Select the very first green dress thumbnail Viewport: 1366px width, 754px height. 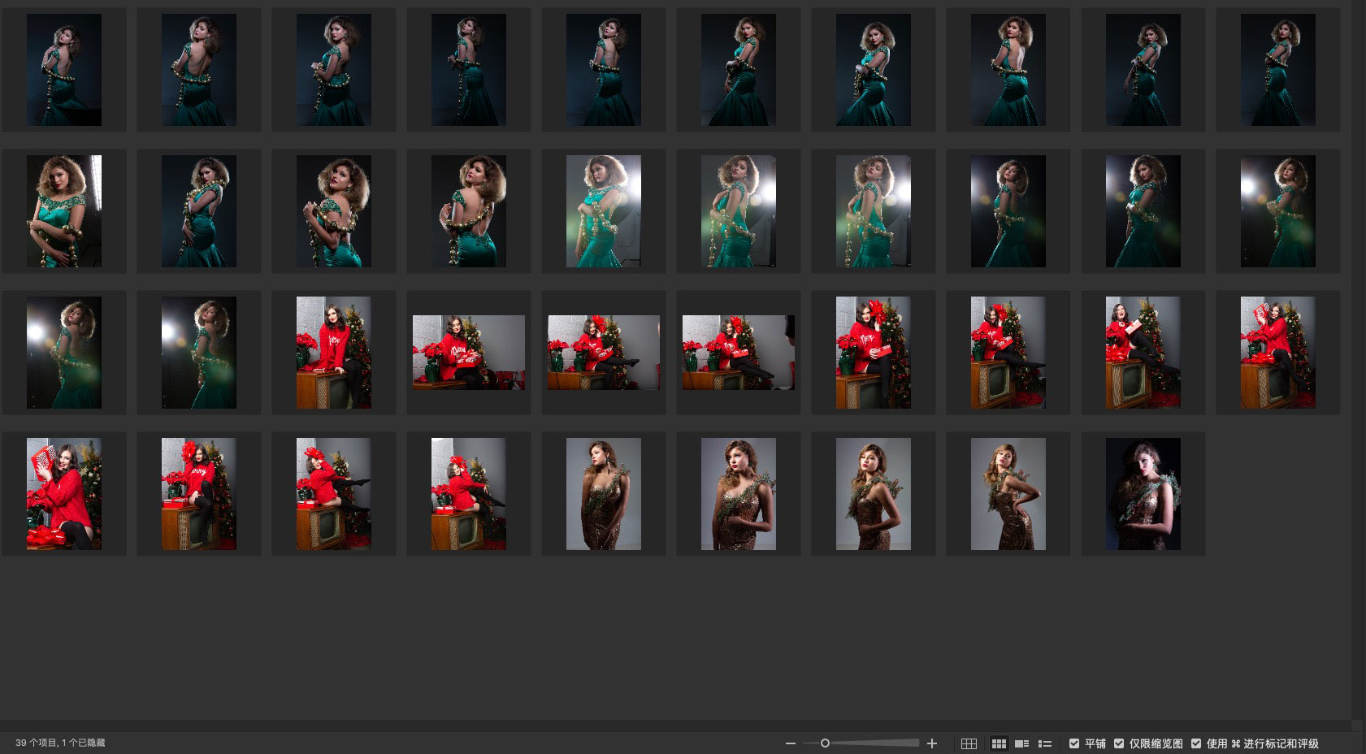(x=64, y=70)
